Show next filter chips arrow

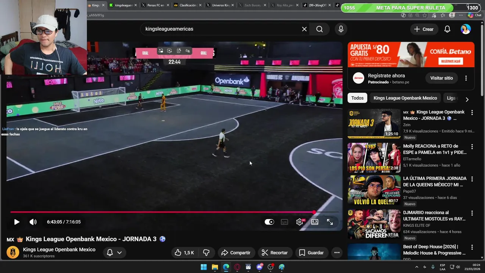pyautogui.click(x=467, y=99)
